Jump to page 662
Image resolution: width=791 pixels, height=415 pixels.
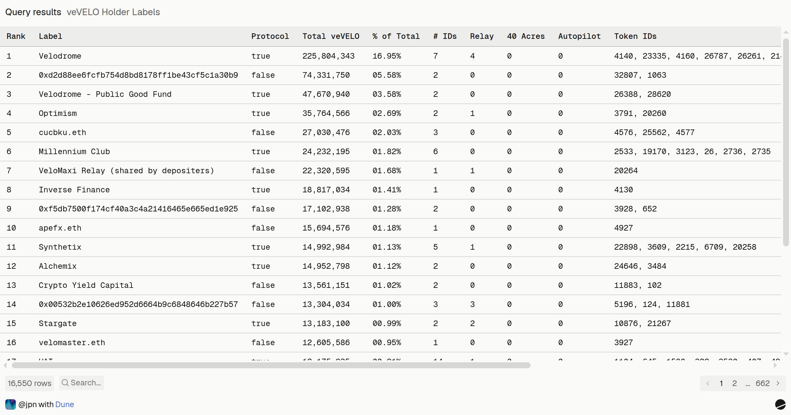tap(763, 383)
